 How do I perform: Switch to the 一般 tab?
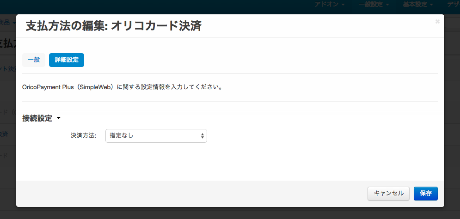pyautogui.click(x=34, y=60)
